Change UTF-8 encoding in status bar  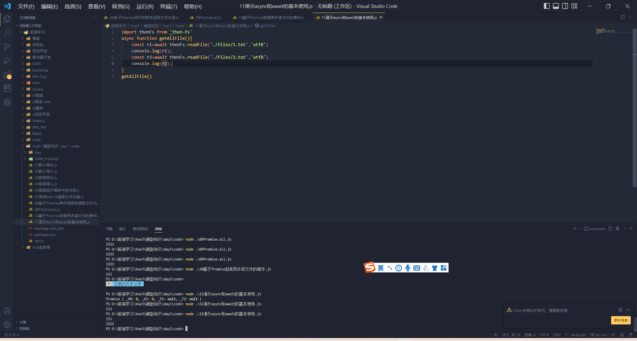tap(544, 335)
